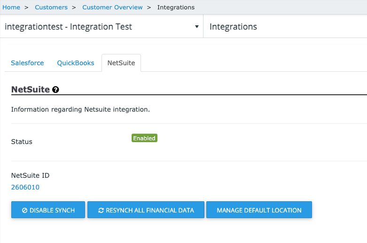
Task: Open NetSuite ID 2606010 link
Action: [25, 187]
